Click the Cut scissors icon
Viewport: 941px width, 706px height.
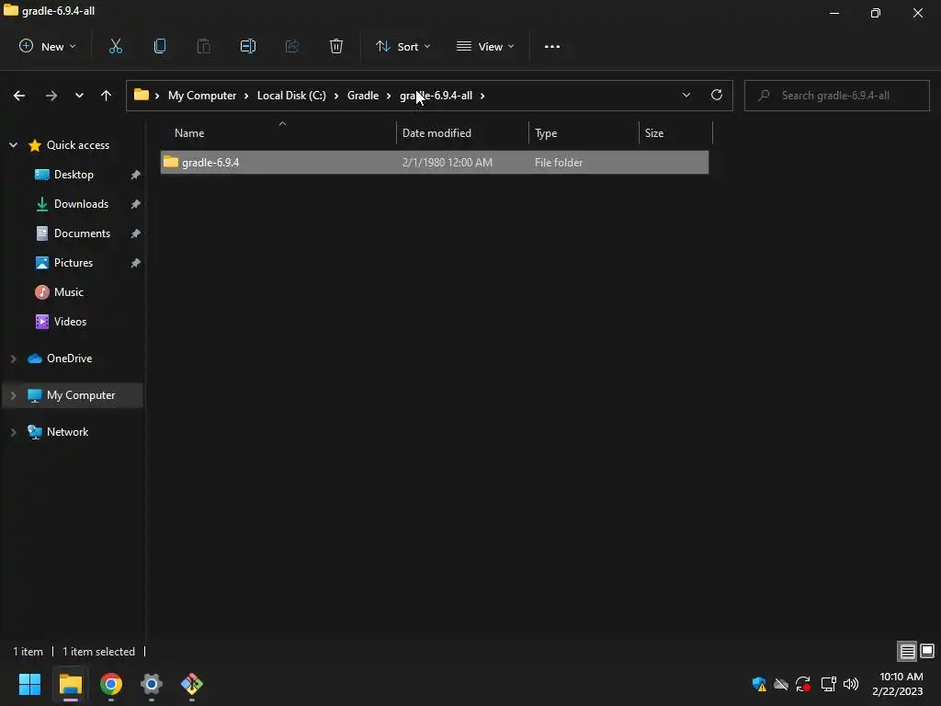click(x=115, y=46)
